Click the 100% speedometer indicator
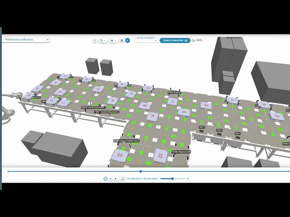Viewport: 290px width, 217px height. click(197, 40)
